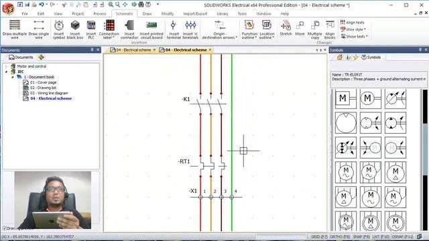This screenshot has height=241, width=429.
Task: Click the Insert terminal icon
Action: coord(174,29)
